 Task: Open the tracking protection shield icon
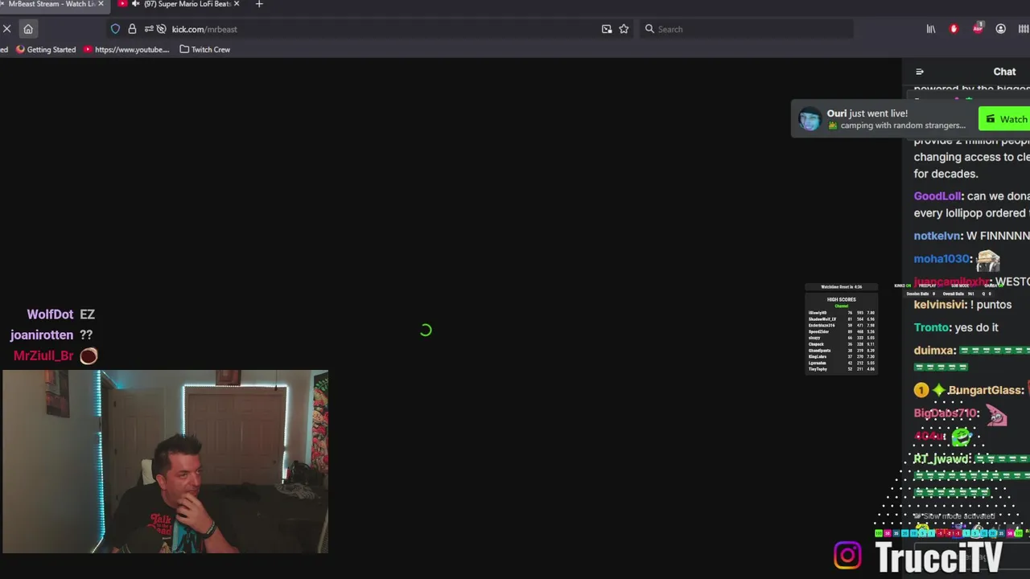115,29
